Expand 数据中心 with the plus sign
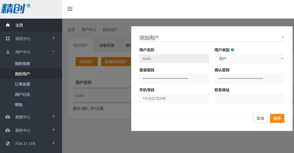Image resolution: width=294 pixels, height=153 pixels. pos(53,116)
